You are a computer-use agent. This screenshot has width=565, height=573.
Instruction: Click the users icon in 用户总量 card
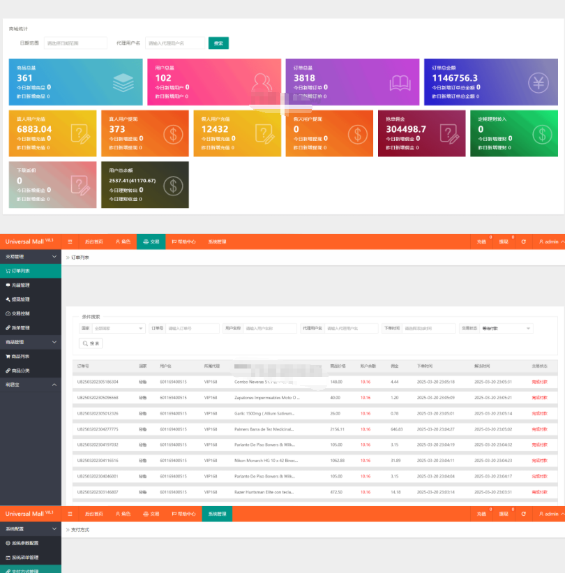[262, 82]
